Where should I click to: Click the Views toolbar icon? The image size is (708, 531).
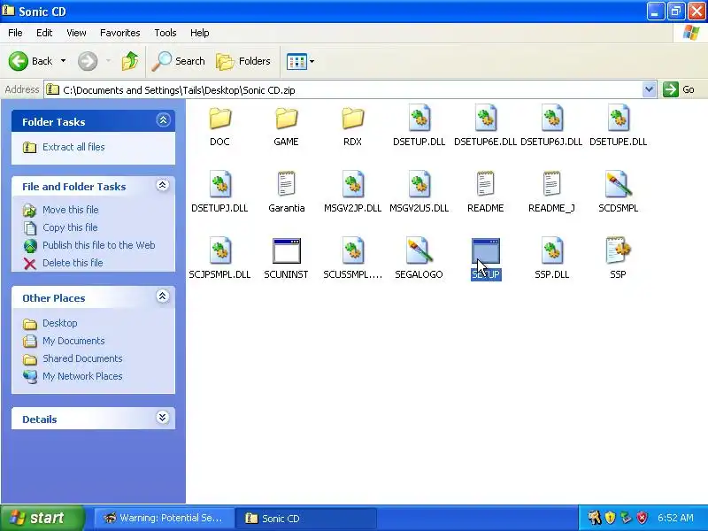pyautogui.click(x=296, y=61)
